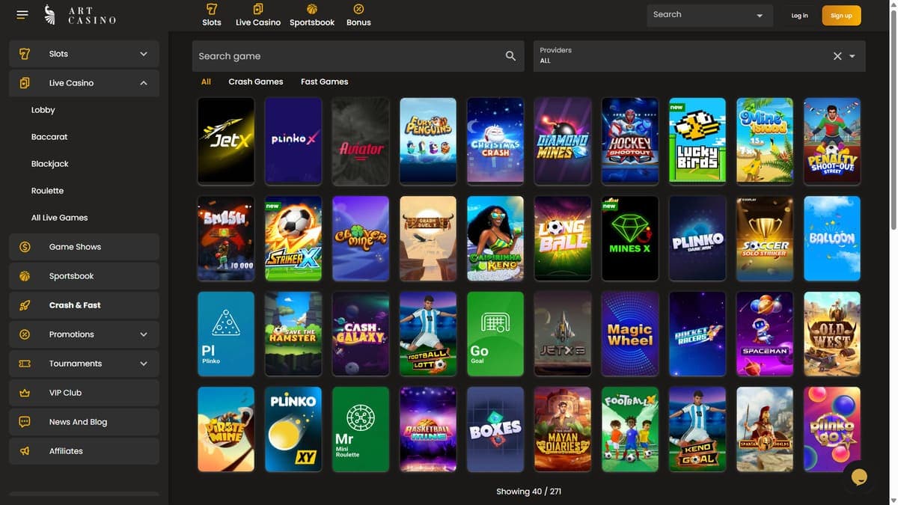Open the Go Goal game thumbnail
The width and height of the screenshot is (898, 505).
point(495,334)
